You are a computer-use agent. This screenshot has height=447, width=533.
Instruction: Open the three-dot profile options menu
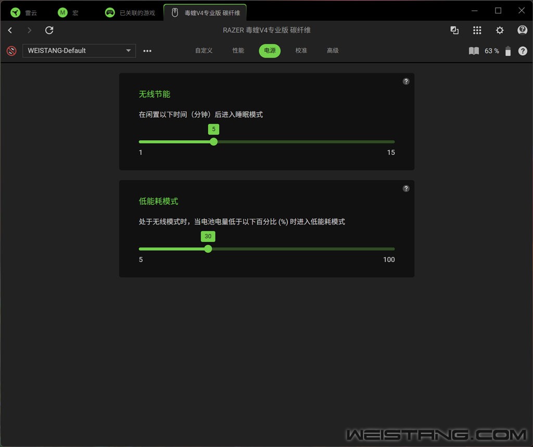(x=147, y=51)
